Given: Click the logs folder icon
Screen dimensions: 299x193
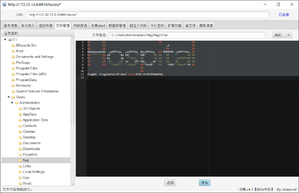Looking at the screenshot, I should pyautogui.click(x=20, y=178).
